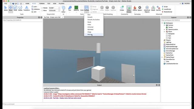Open Advanced Objects
The width and height of the screenshot is (194, 109).
147,9
